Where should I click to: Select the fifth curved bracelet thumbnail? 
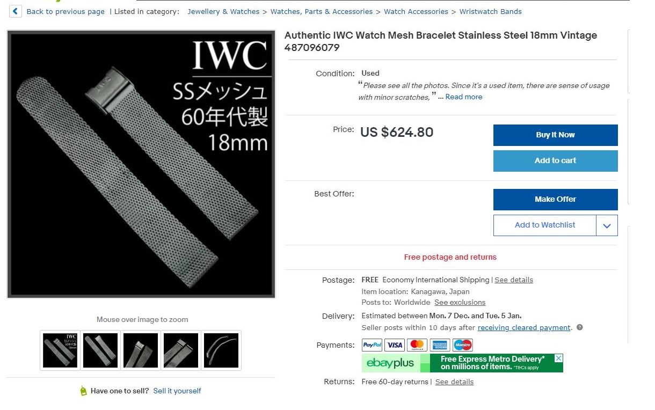pyautogui.click(x=221, y=350)
